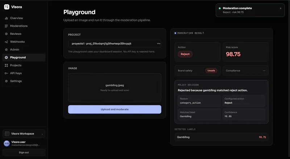This screenshot has height=159, width=290.
Task: Click the Webhooks share icon
Action: pyautogui.click(x=6, y=42)
